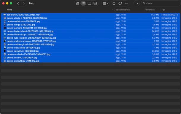Sort by Data di modifica column
Image resolution: width=181 pixels, height=114 pixels.
tap(123, 10)
